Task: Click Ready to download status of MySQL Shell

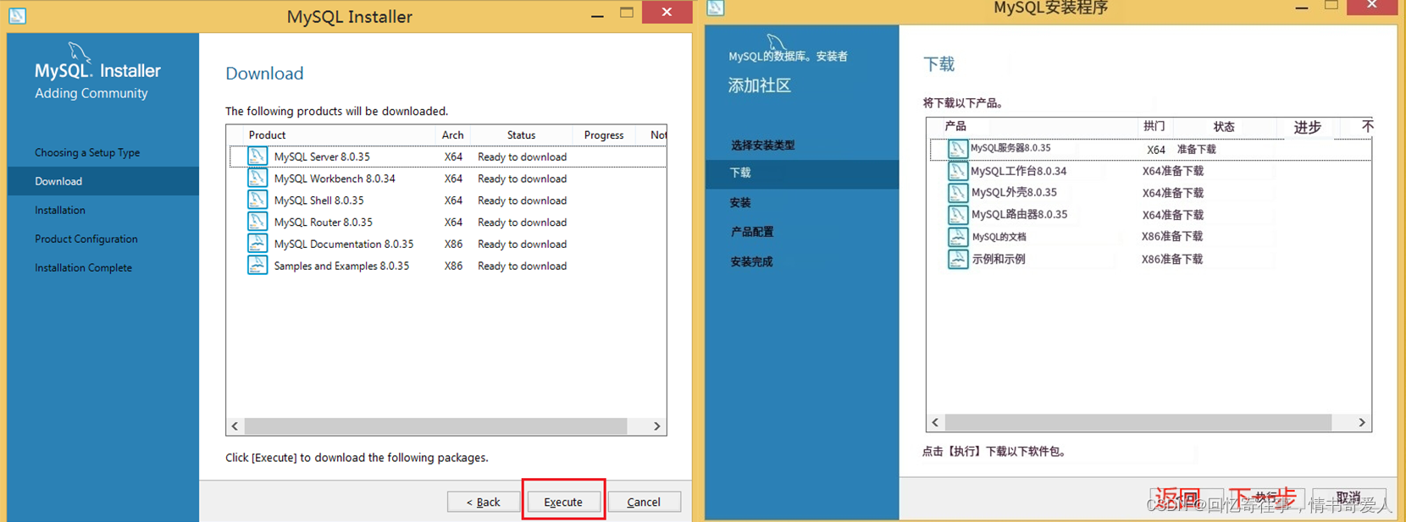Action: tap(522, 201)
